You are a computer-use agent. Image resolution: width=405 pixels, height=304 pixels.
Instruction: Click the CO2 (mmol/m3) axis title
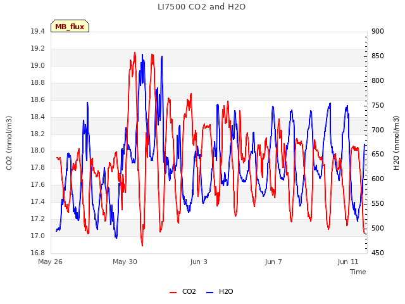pos(9,143)
